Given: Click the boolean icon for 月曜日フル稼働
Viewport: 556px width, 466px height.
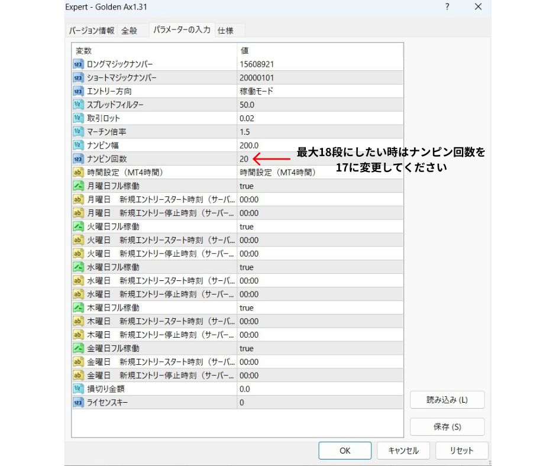Looking at the screenshot, I should click(78, 186).
